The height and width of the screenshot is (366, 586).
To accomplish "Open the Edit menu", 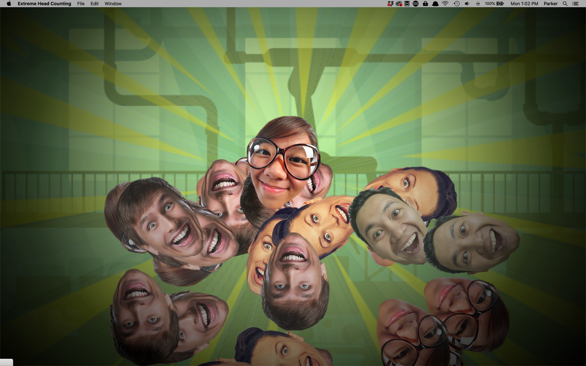I will coord(94,4).
